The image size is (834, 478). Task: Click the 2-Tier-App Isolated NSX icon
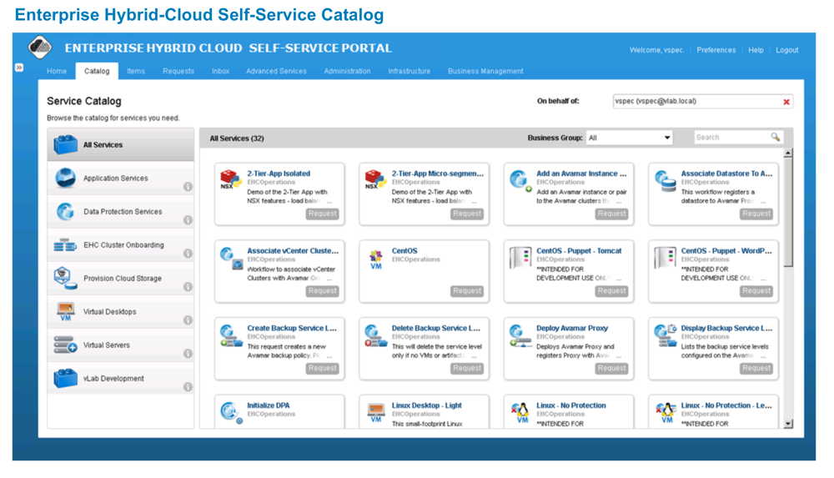(230, 179)
